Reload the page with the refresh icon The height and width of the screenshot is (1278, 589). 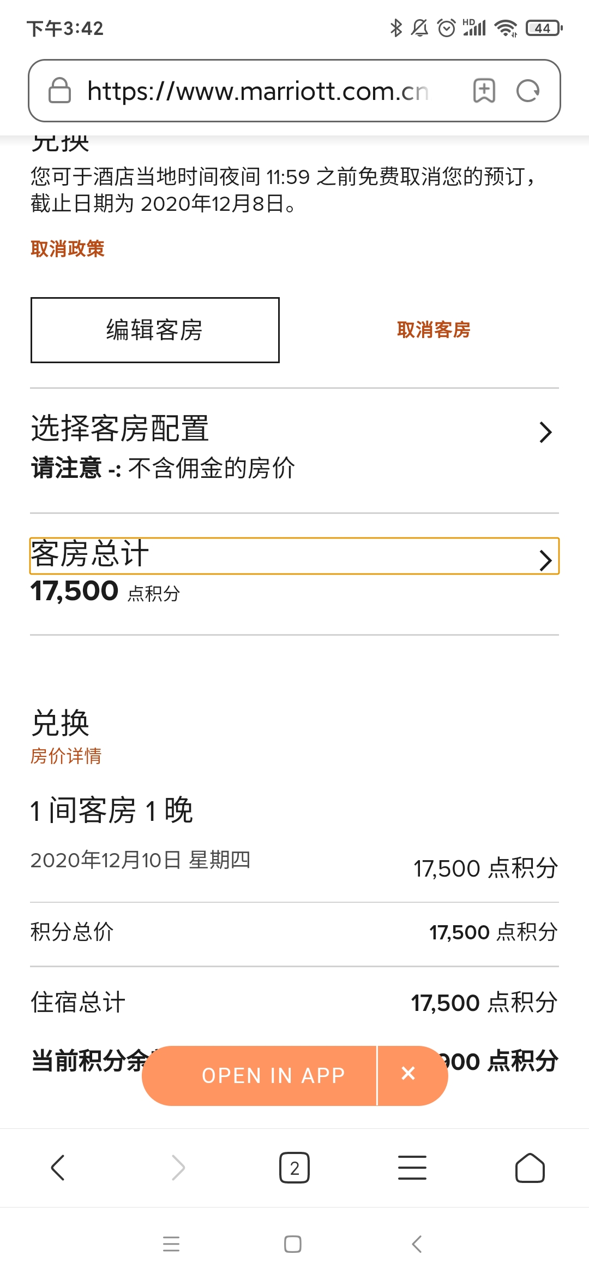[528, 91]
